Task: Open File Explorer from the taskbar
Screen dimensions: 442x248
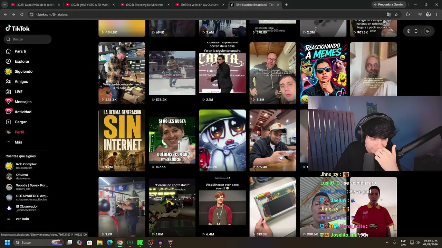Action: [x=99, y=242]
